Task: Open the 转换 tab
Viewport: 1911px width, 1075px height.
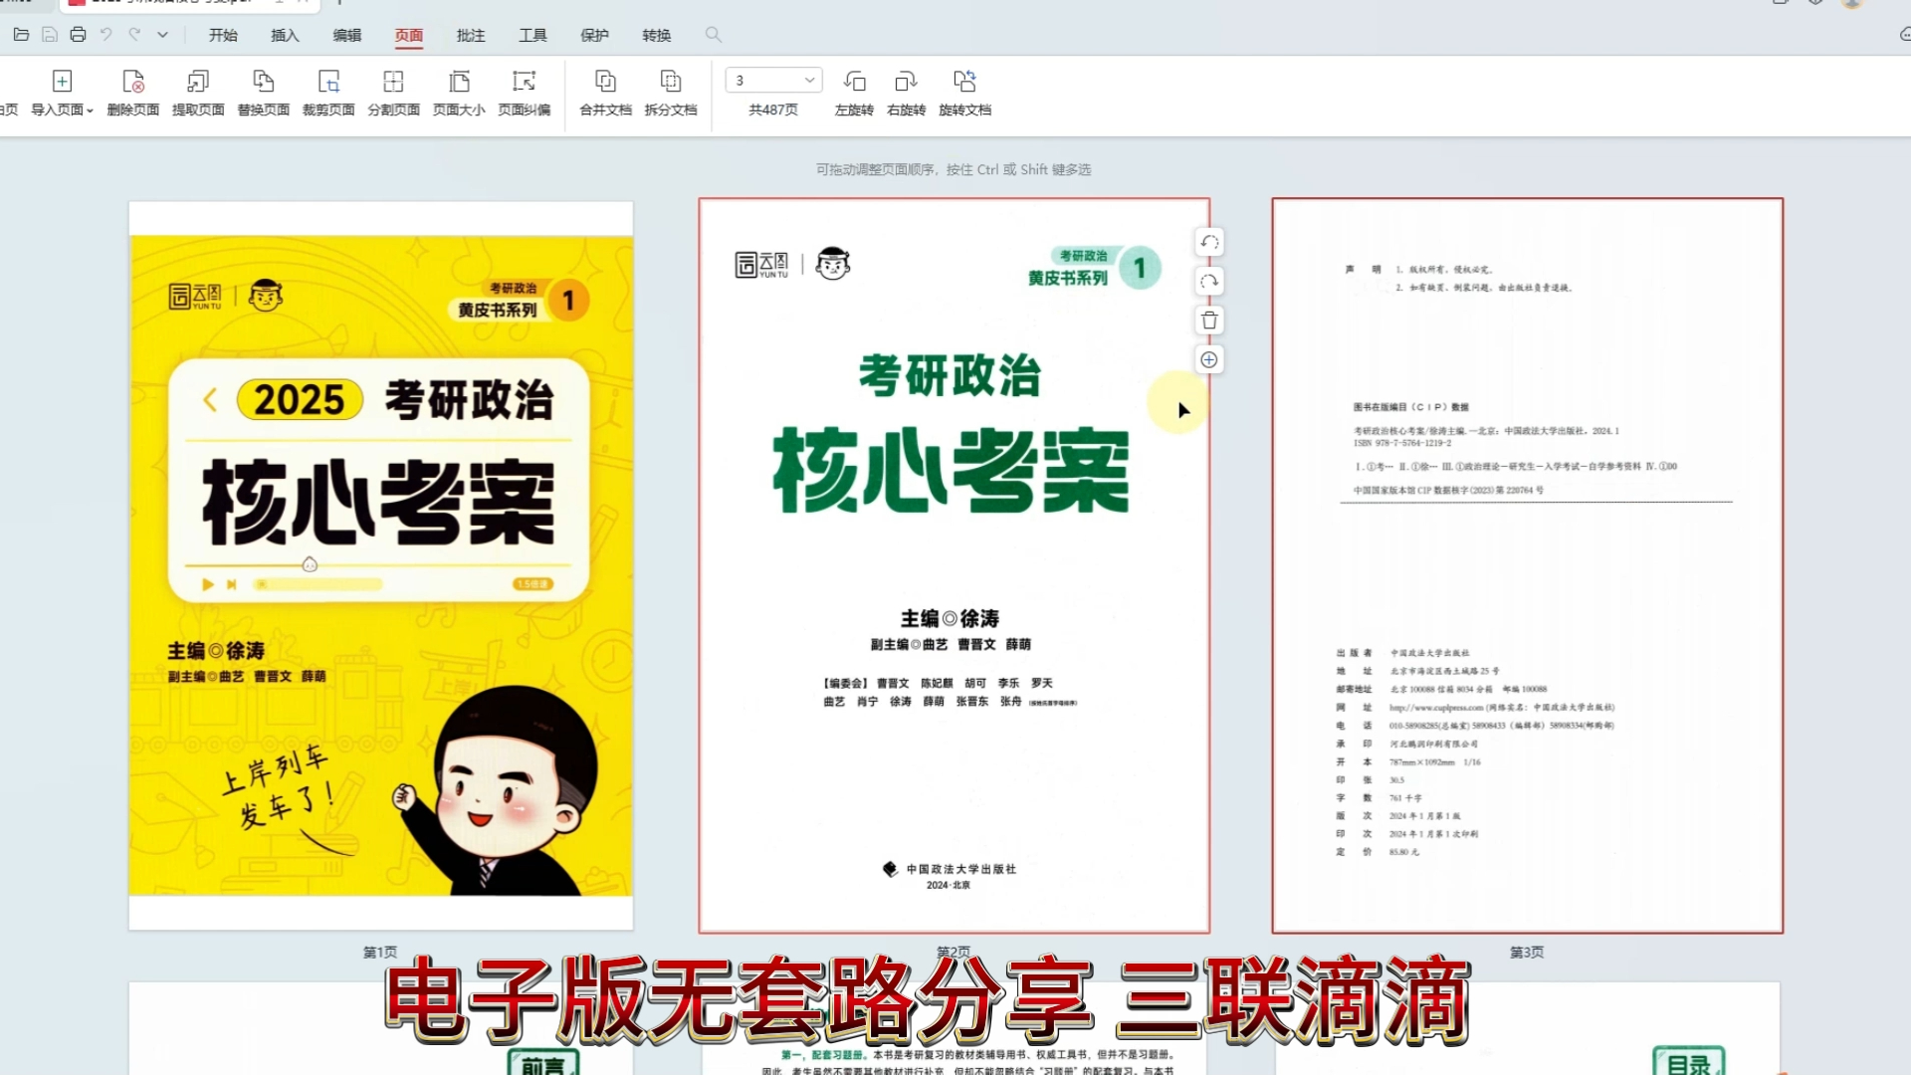Action: 656,35
